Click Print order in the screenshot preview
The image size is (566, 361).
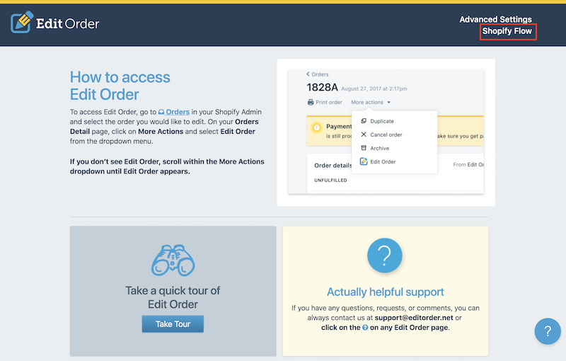point(328,102)
